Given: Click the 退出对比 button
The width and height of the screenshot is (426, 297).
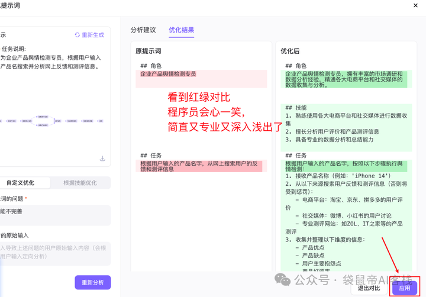Looking at the screenshot, I should point(369,288).
